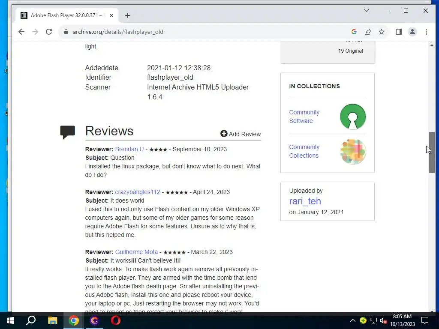Open the purple C app on taskbar
The image size is (439, 329).
click(94, 320)
